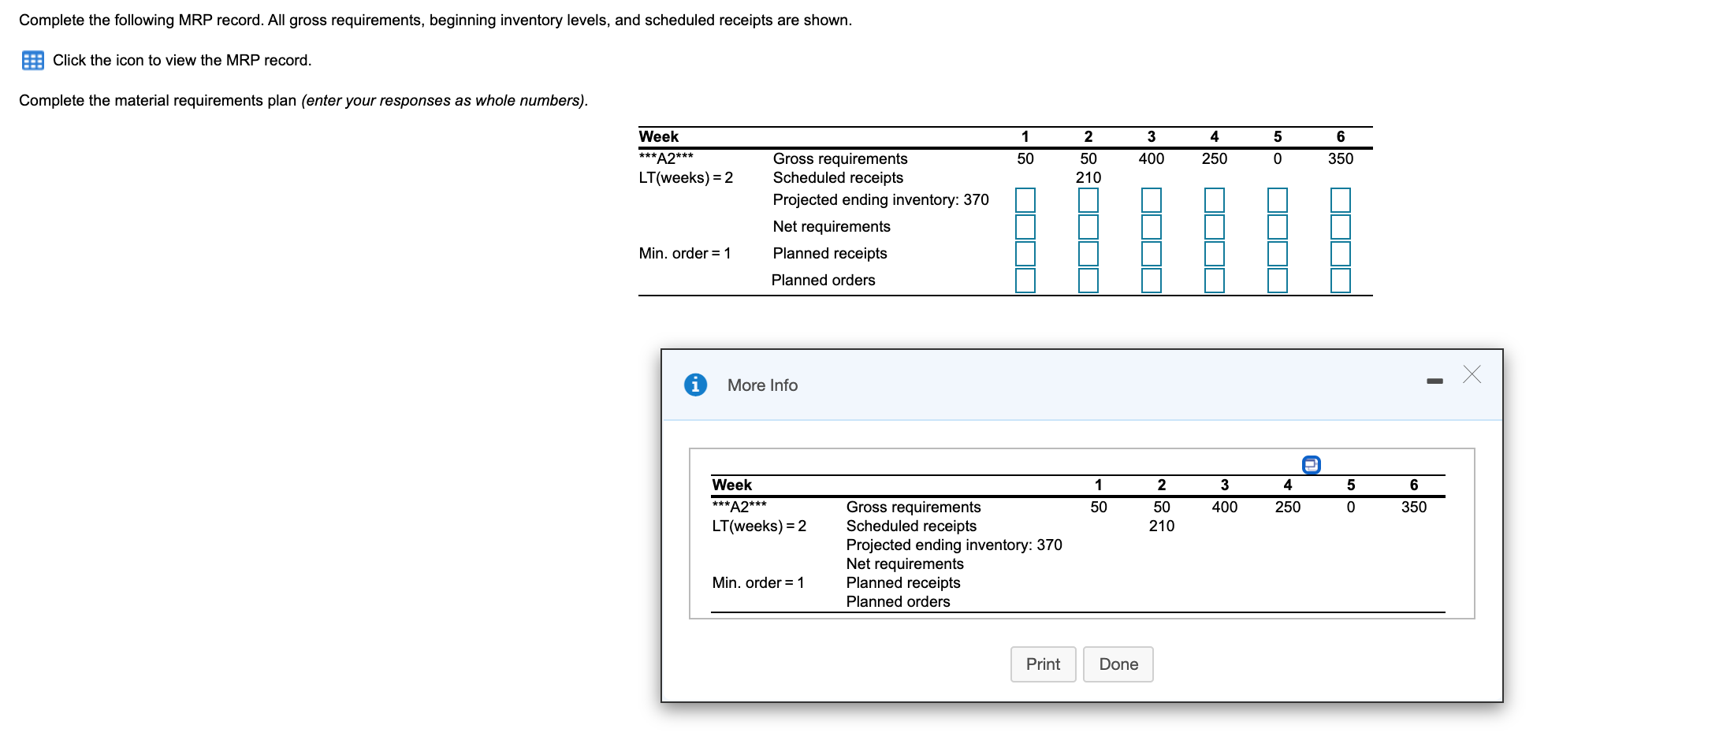1734x755 pixels.
Task: Click scheduled receipt value 210 in the popup
Action: tap(1162, 526)
